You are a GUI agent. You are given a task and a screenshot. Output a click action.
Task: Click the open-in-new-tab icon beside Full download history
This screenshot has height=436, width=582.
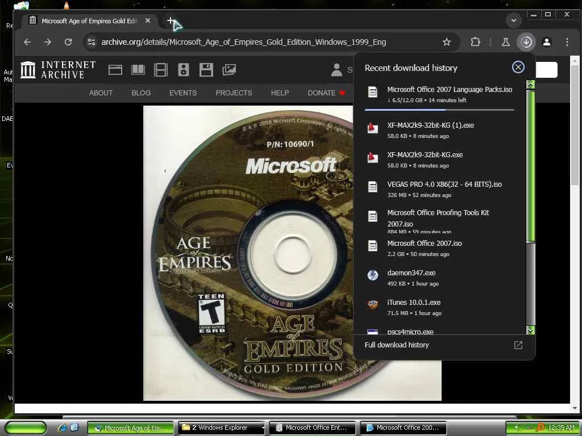pyautogui.click(x=518, y=345)
